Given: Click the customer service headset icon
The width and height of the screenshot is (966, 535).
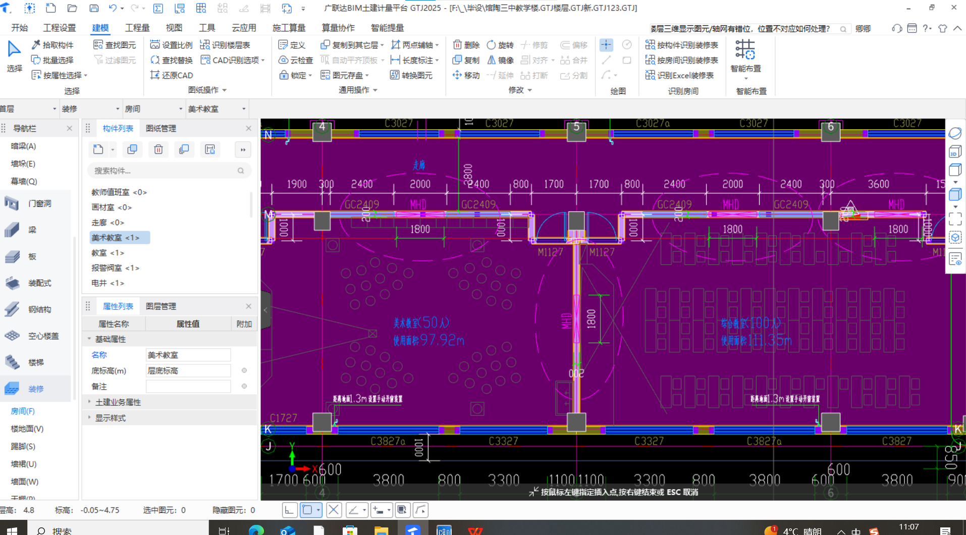Looking at the screenshot, I should [x=897, y=28].
